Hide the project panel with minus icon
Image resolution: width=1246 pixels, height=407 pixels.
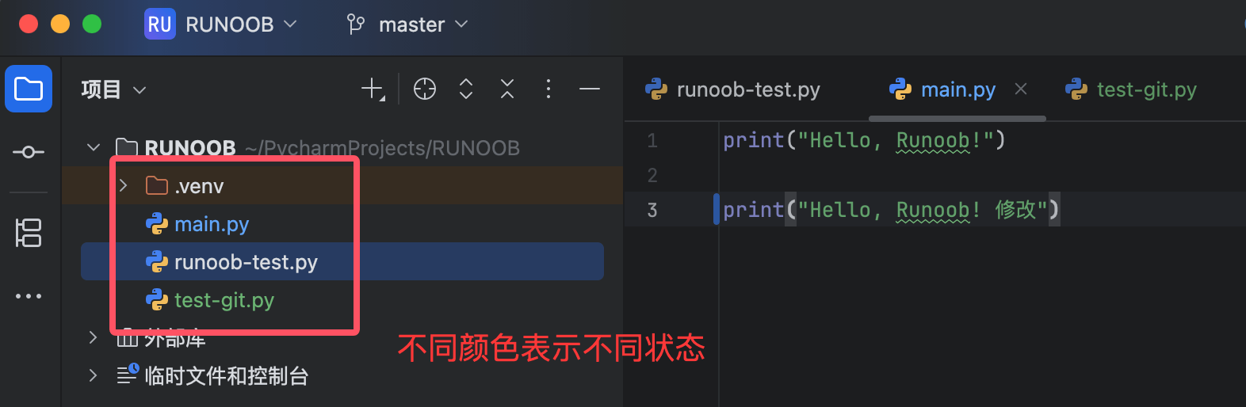(590, 89)
